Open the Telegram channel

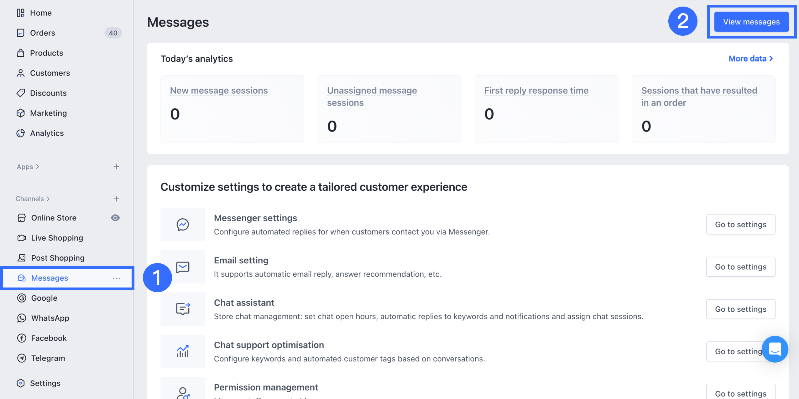[48, 358]
